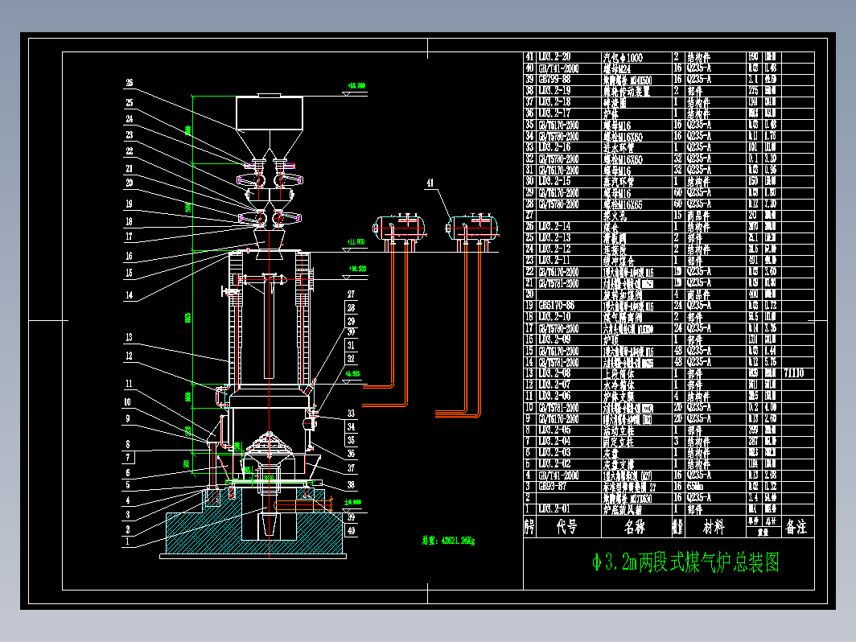Click standard code GB5170-86 in row 19
The height and width of the screenshot is (642, 856).
tap(556, 305)
